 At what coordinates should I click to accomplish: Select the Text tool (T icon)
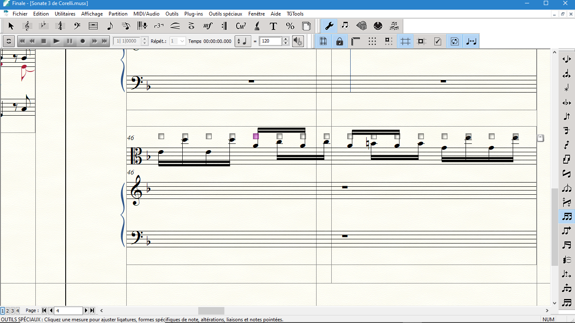pos(273,26)
